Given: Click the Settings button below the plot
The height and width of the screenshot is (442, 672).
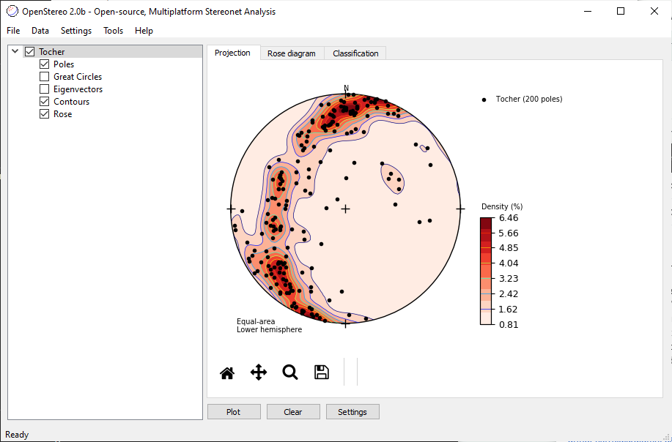Looking at the screenshot, I should 352,412.
